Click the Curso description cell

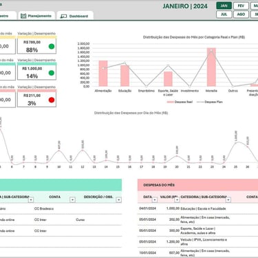80,219
